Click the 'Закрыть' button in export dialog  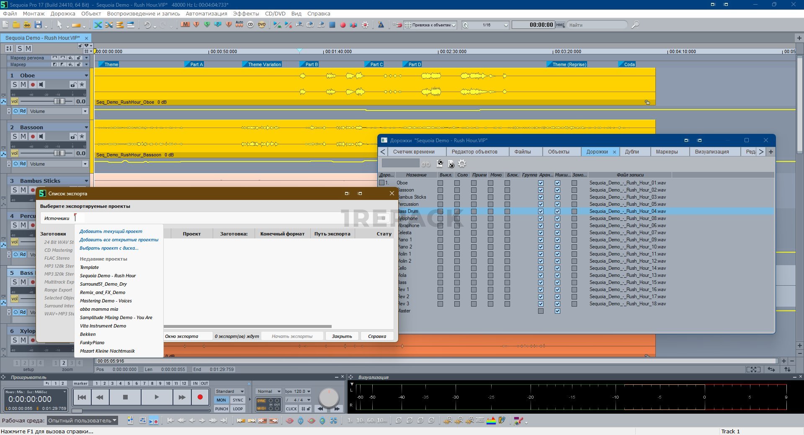[342, 336]
